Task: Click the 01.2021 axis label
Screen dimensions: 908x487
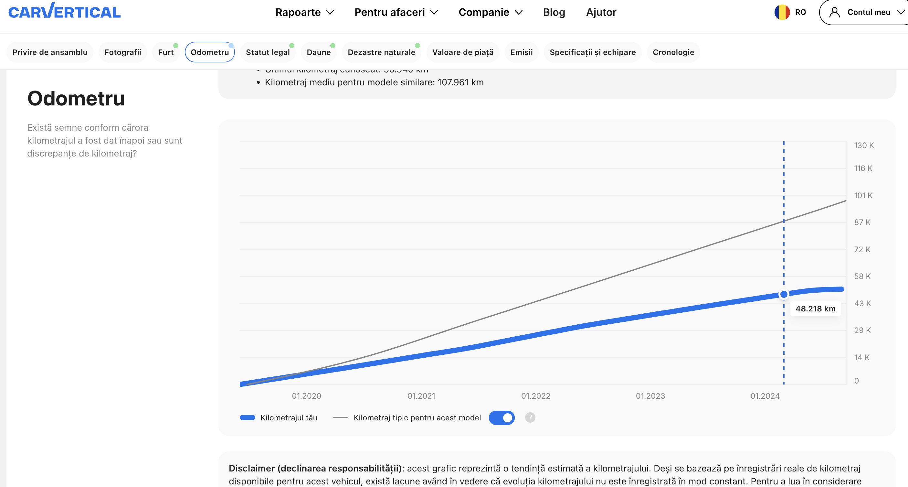Action: pos(421,396)
